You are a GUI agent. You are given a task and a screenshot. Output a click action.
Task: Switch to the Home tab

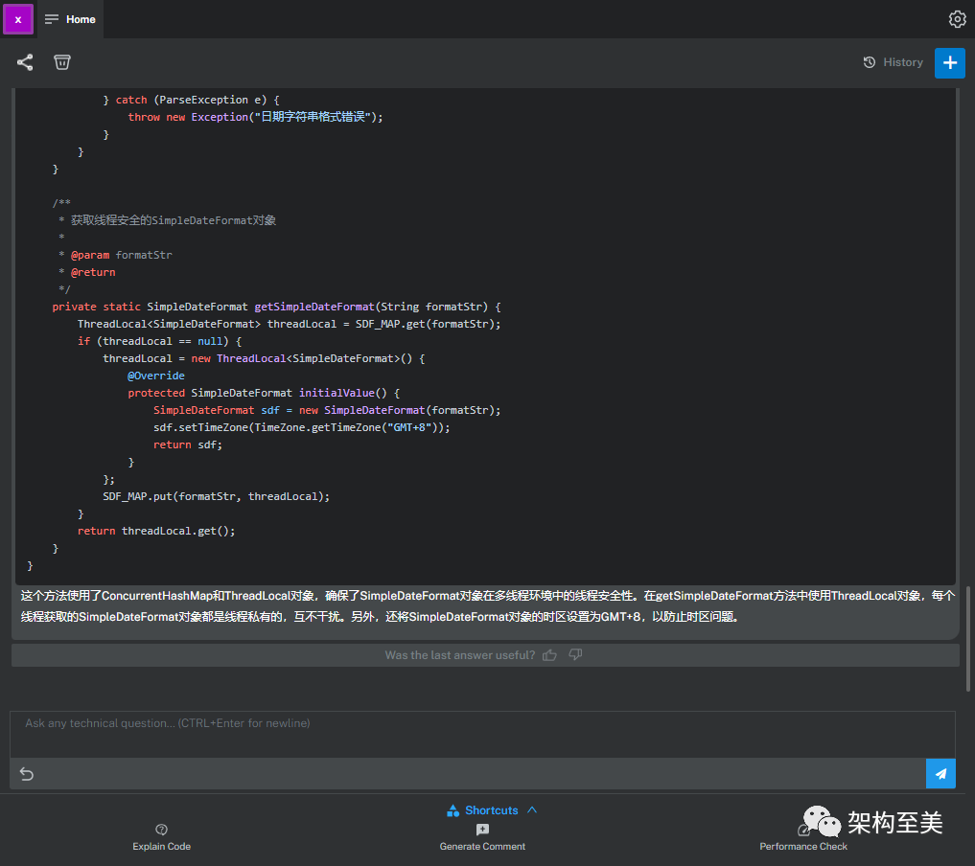tap(81, 19)
